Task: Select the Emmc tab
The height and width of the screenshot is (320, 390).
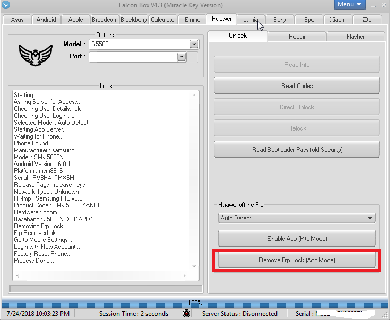Action: pos(192,20)
